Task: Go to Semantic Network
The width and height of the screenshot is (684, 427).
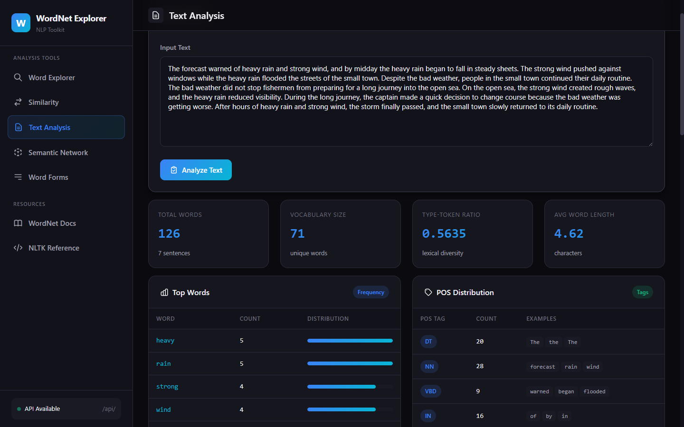Action: click(x=66, y=152)
